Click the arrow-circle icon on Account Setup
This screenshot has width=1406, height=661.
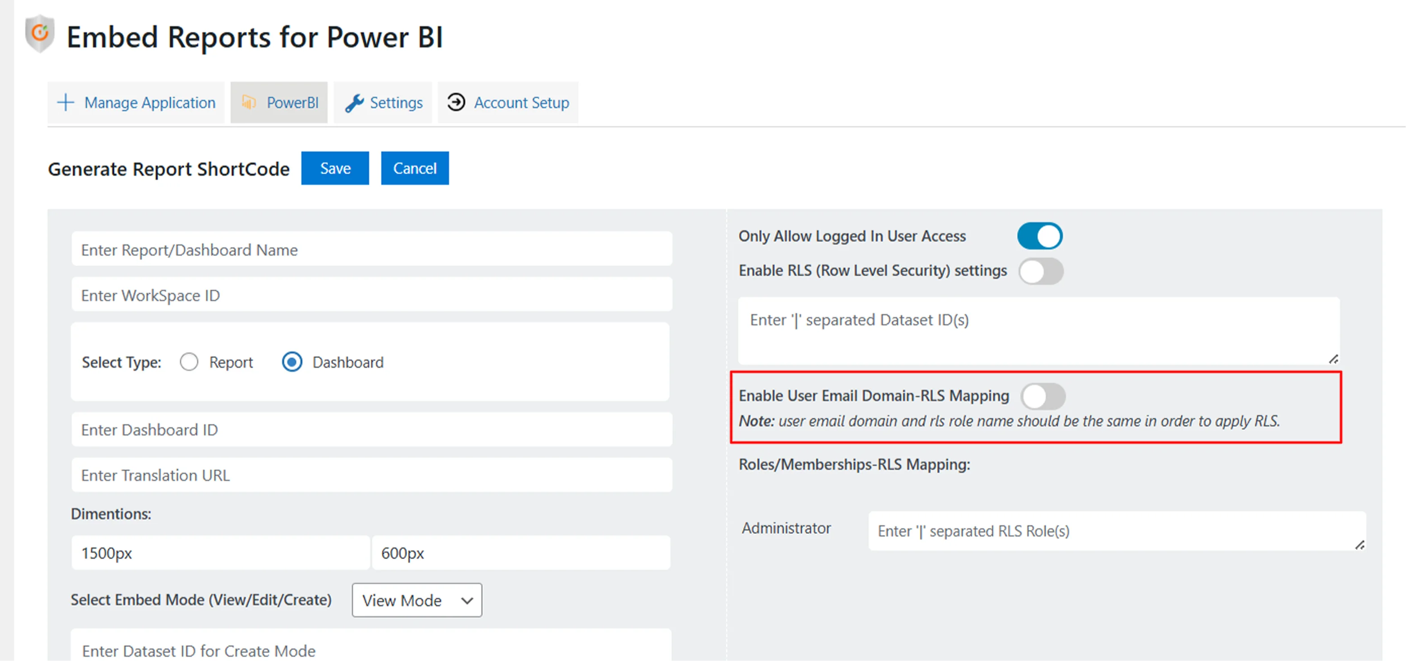tap(456, 102)
